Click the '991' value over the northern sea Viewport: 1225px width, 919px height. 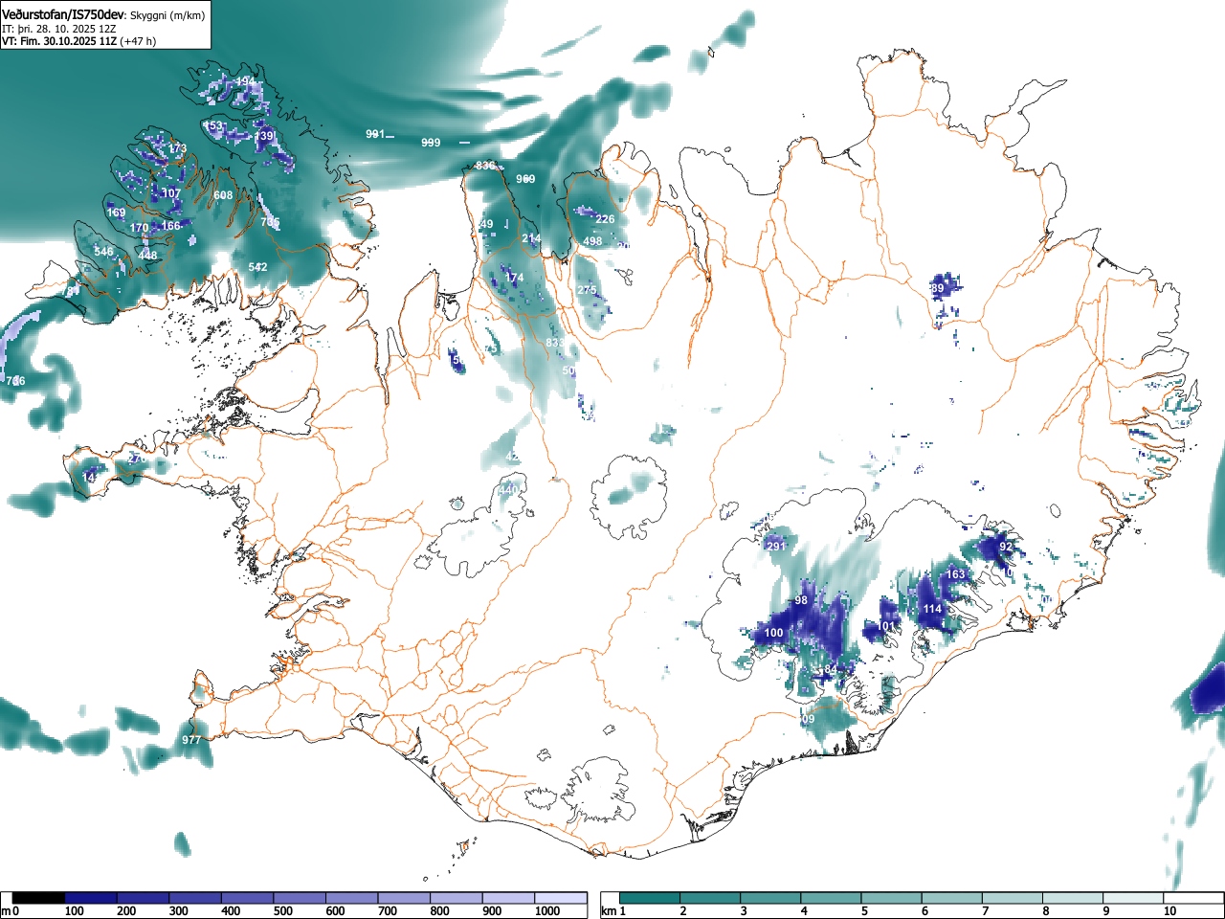375,134
